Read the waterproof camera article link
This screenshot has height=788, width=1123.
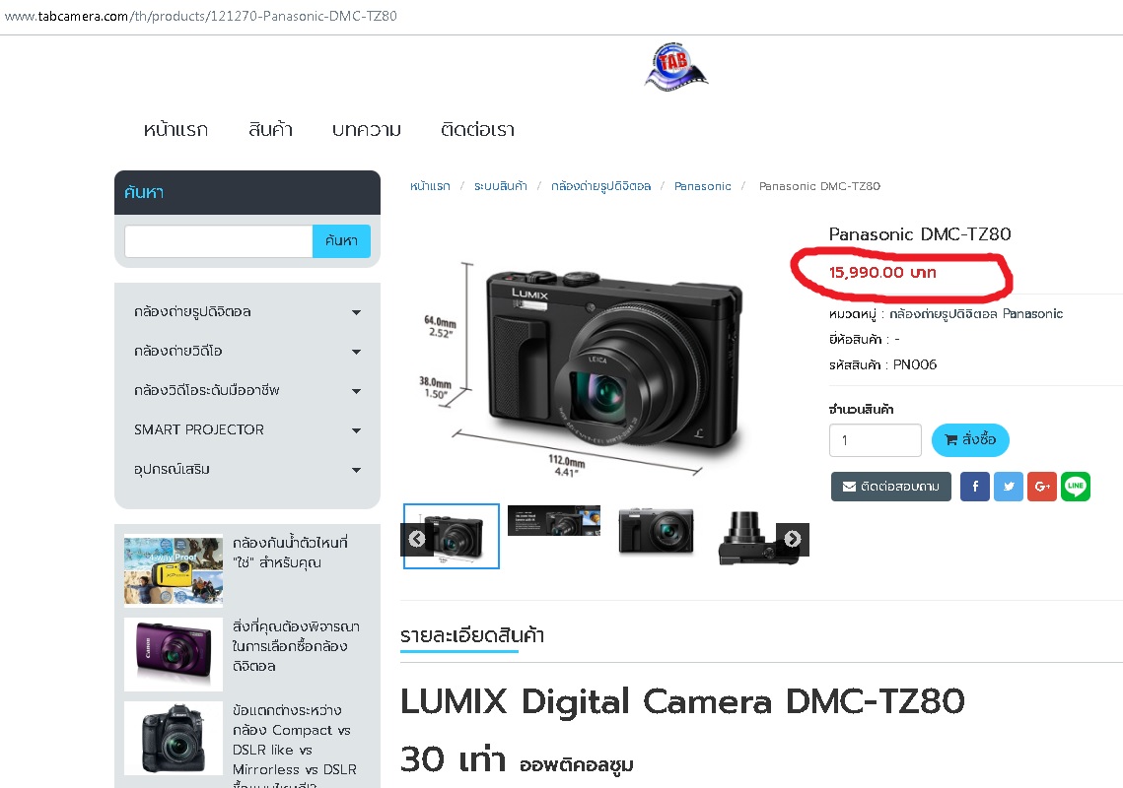(292, 554)
